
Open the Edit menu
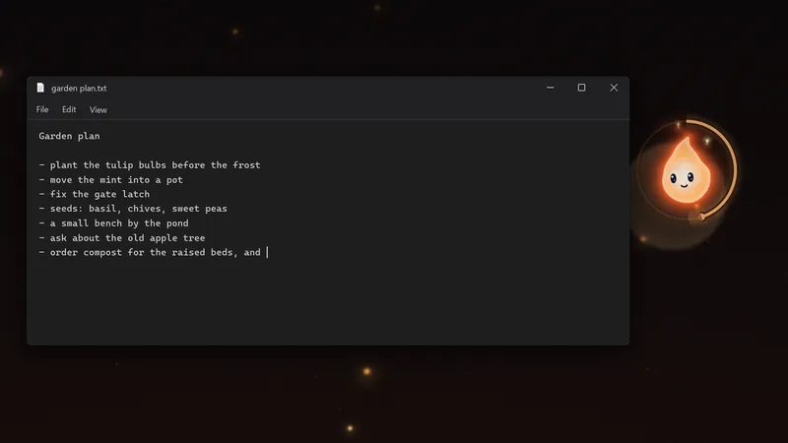(x=69, y=109)
